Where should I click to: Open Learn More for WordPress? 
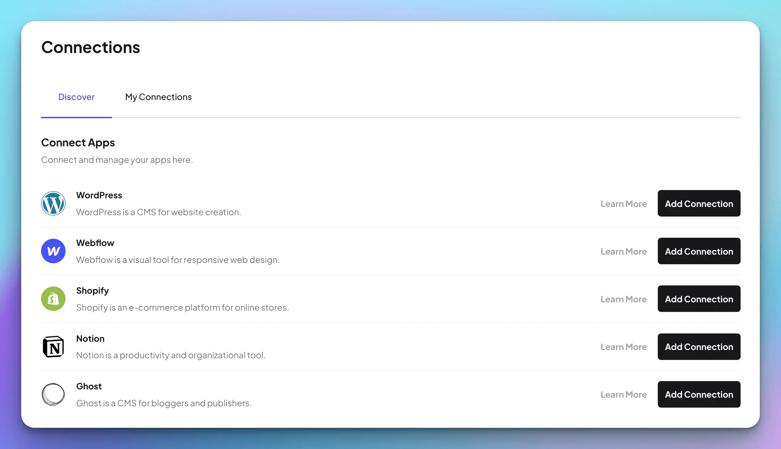click(624, 204)
